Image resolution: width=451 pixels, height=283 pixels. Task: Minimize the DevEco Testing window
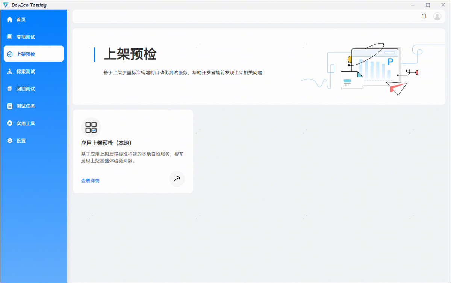(x=413, y=5)
